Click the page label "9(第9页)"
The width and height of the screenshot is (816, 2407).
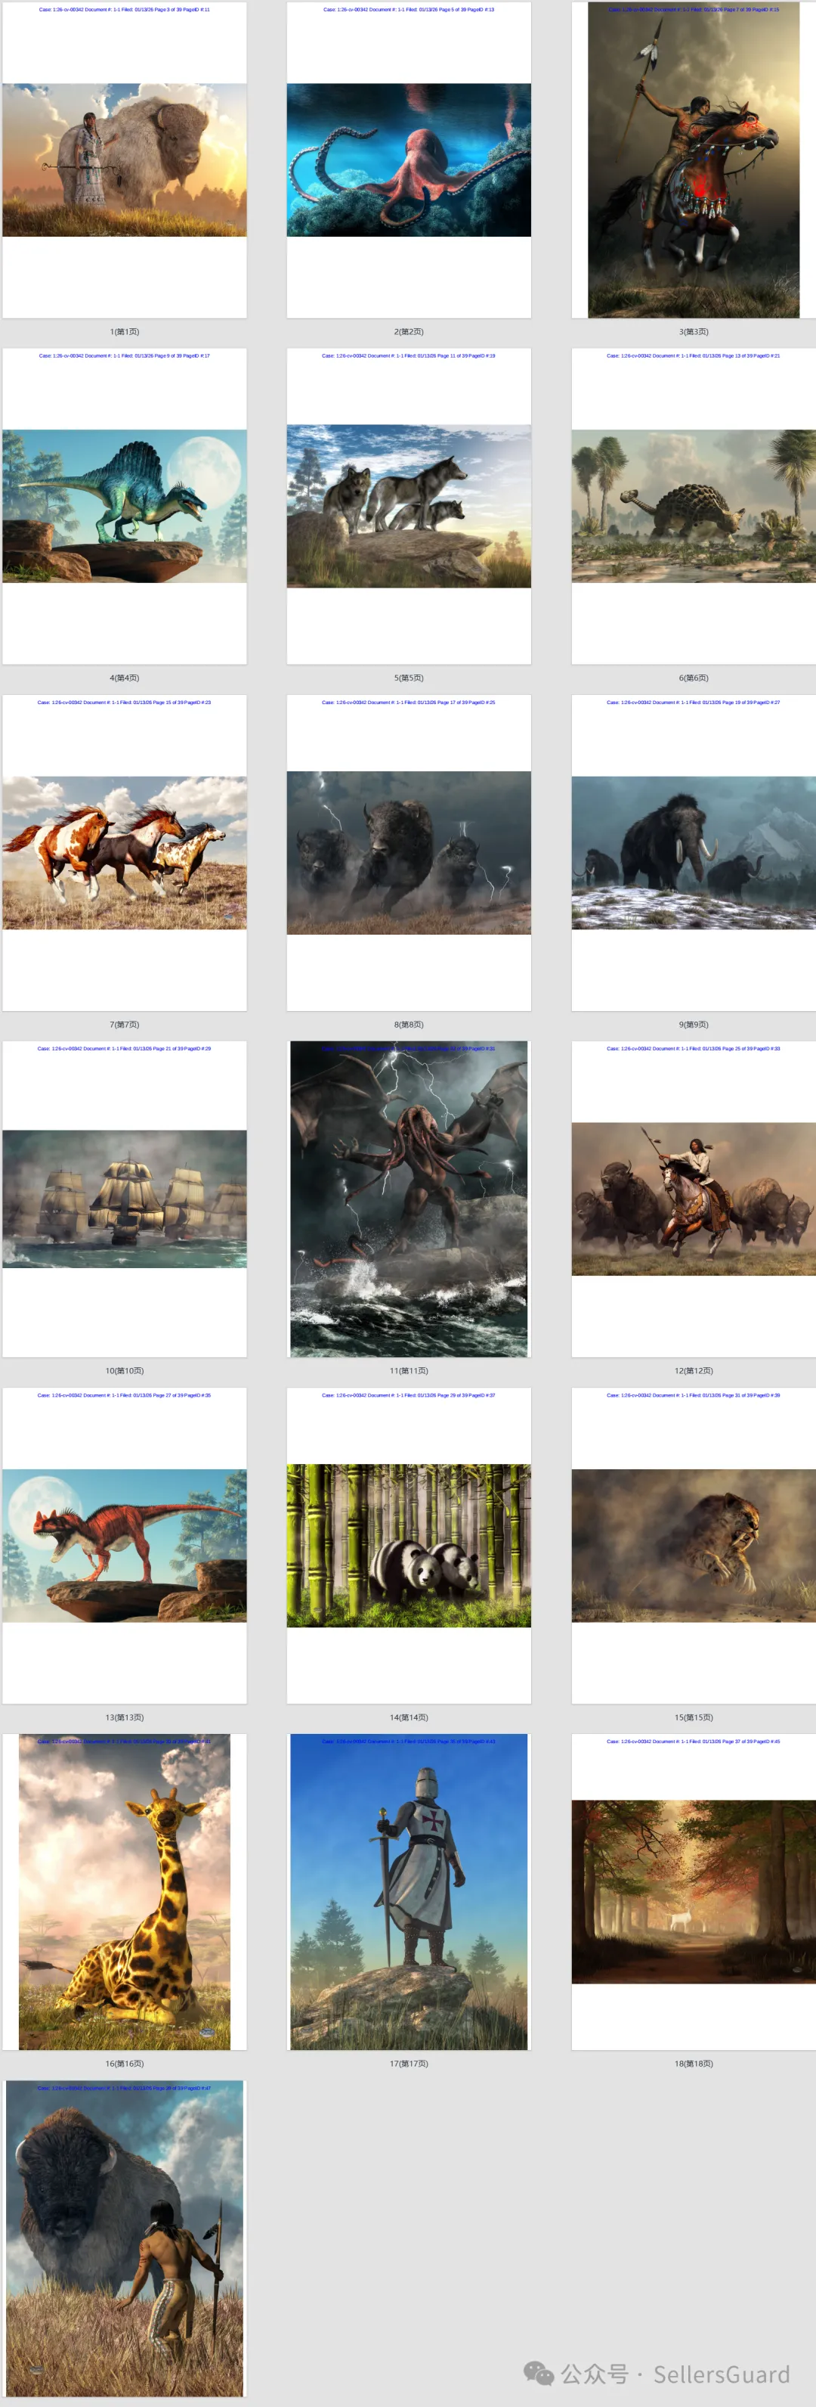[694, 1025]
